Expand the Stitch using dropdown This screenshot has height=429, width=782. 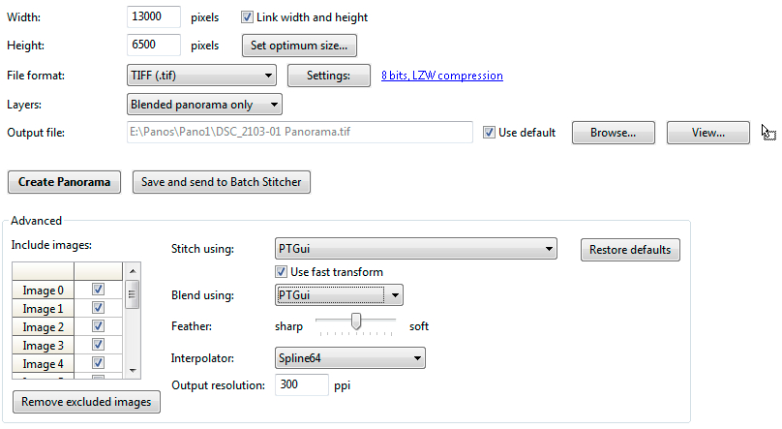(x=416, y=249)
